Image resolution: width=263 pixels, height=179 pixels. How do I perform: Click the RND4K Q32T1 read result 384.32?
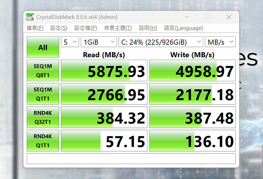104,117
